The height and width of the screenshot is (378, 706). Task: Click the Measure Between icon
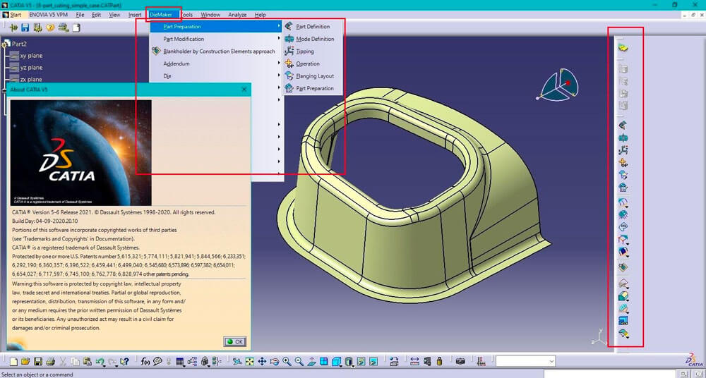click(414, 361)
